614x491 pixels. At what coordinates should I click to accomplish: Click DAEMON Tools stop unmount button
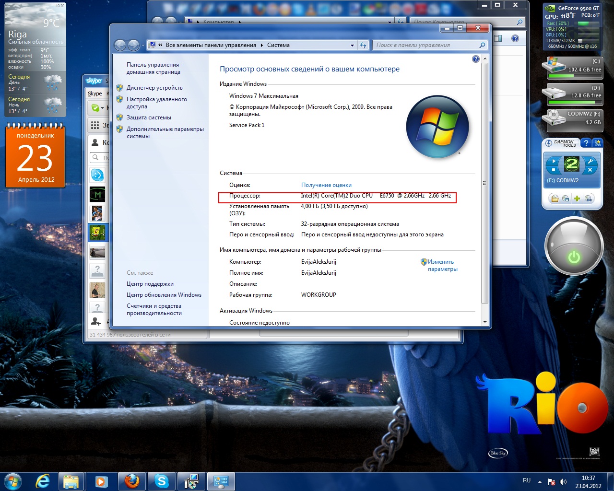tap(554, 170)
